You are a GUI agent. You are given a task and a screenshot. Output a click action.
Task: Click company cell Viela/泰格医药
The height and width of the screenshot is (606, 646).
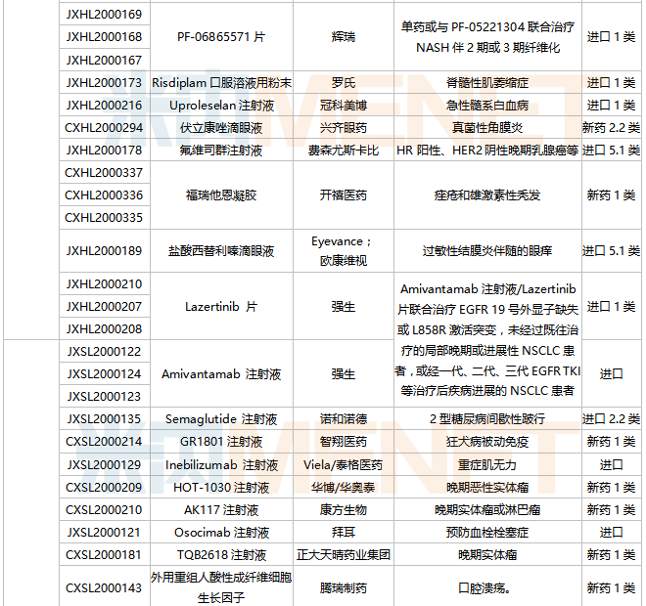344,465
